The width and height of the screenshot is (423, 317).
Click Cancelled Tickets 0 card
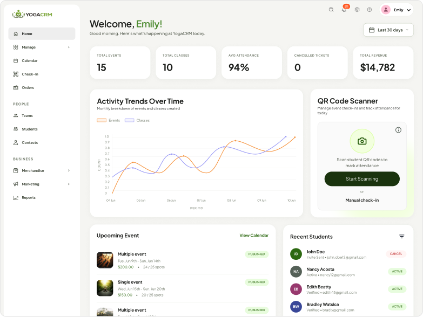point(317,63)
